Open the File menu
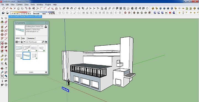 click(x=2, y=5)
